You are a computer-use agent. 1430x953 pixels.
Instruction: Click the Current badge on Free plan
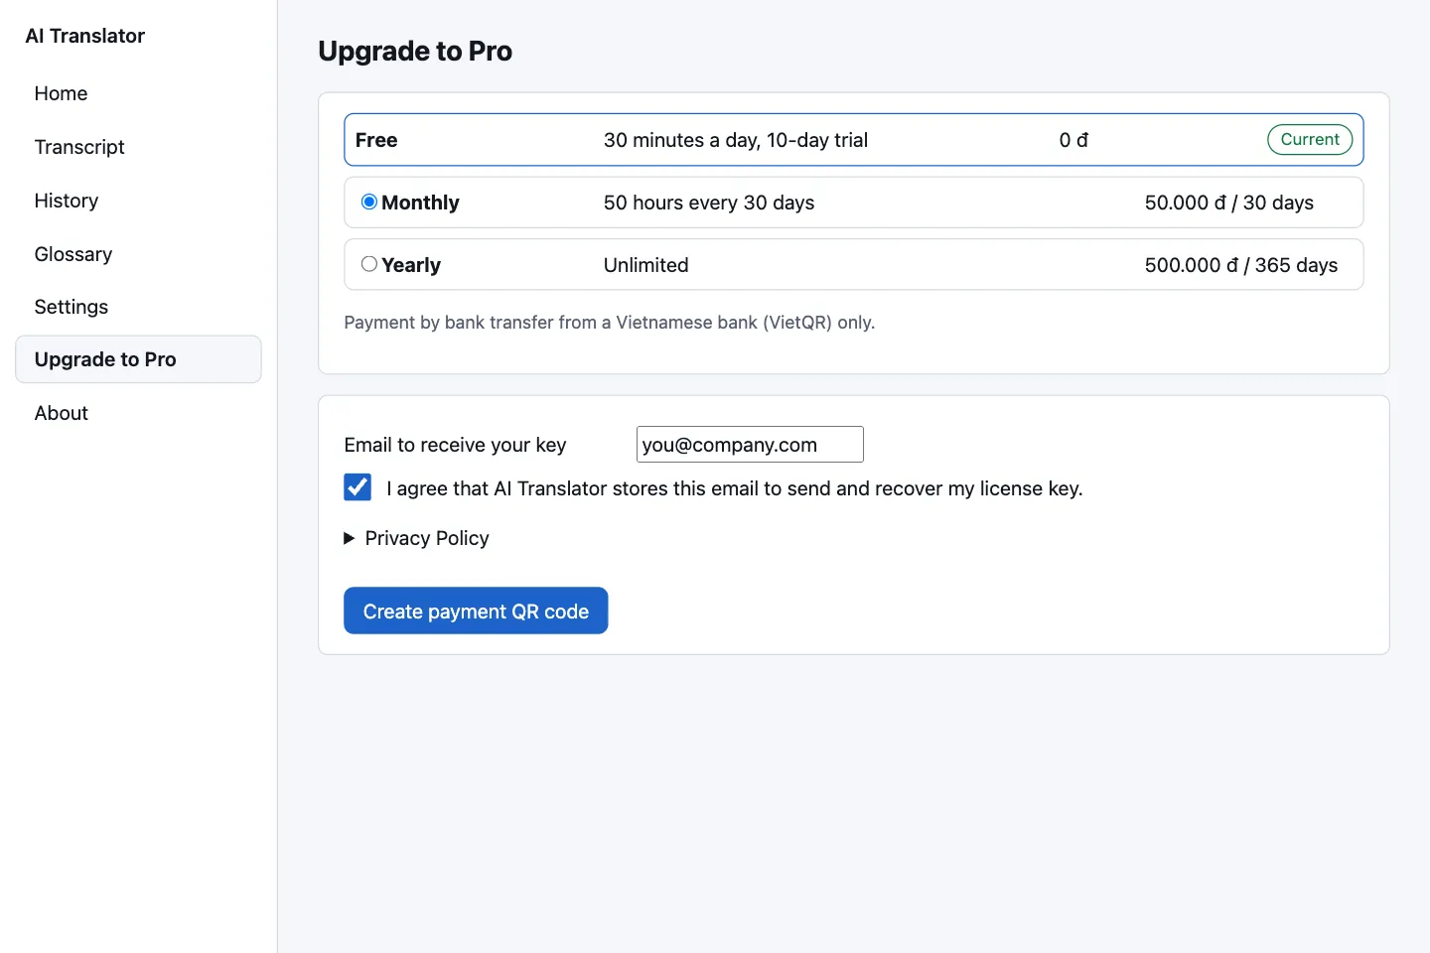coord(1310,140)
